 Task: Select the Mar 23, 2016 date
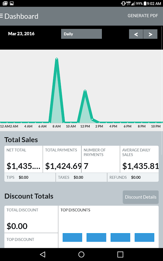tap(21, 34)
